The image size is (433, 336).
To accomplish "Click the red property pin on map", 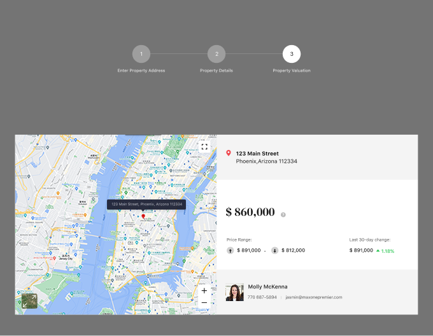I will (143, 217).
